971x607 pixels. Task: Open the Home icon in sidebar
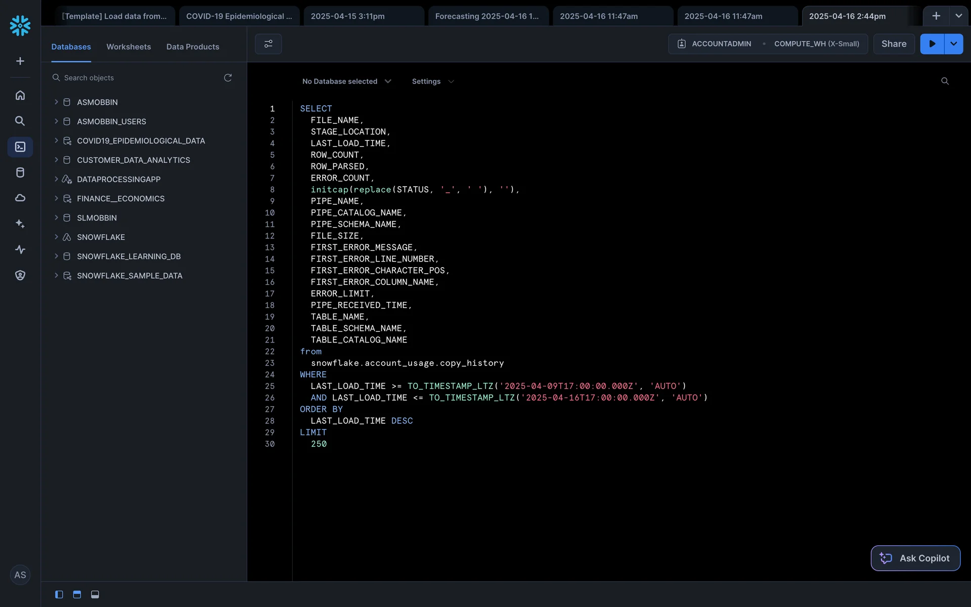tap(20, 95)
